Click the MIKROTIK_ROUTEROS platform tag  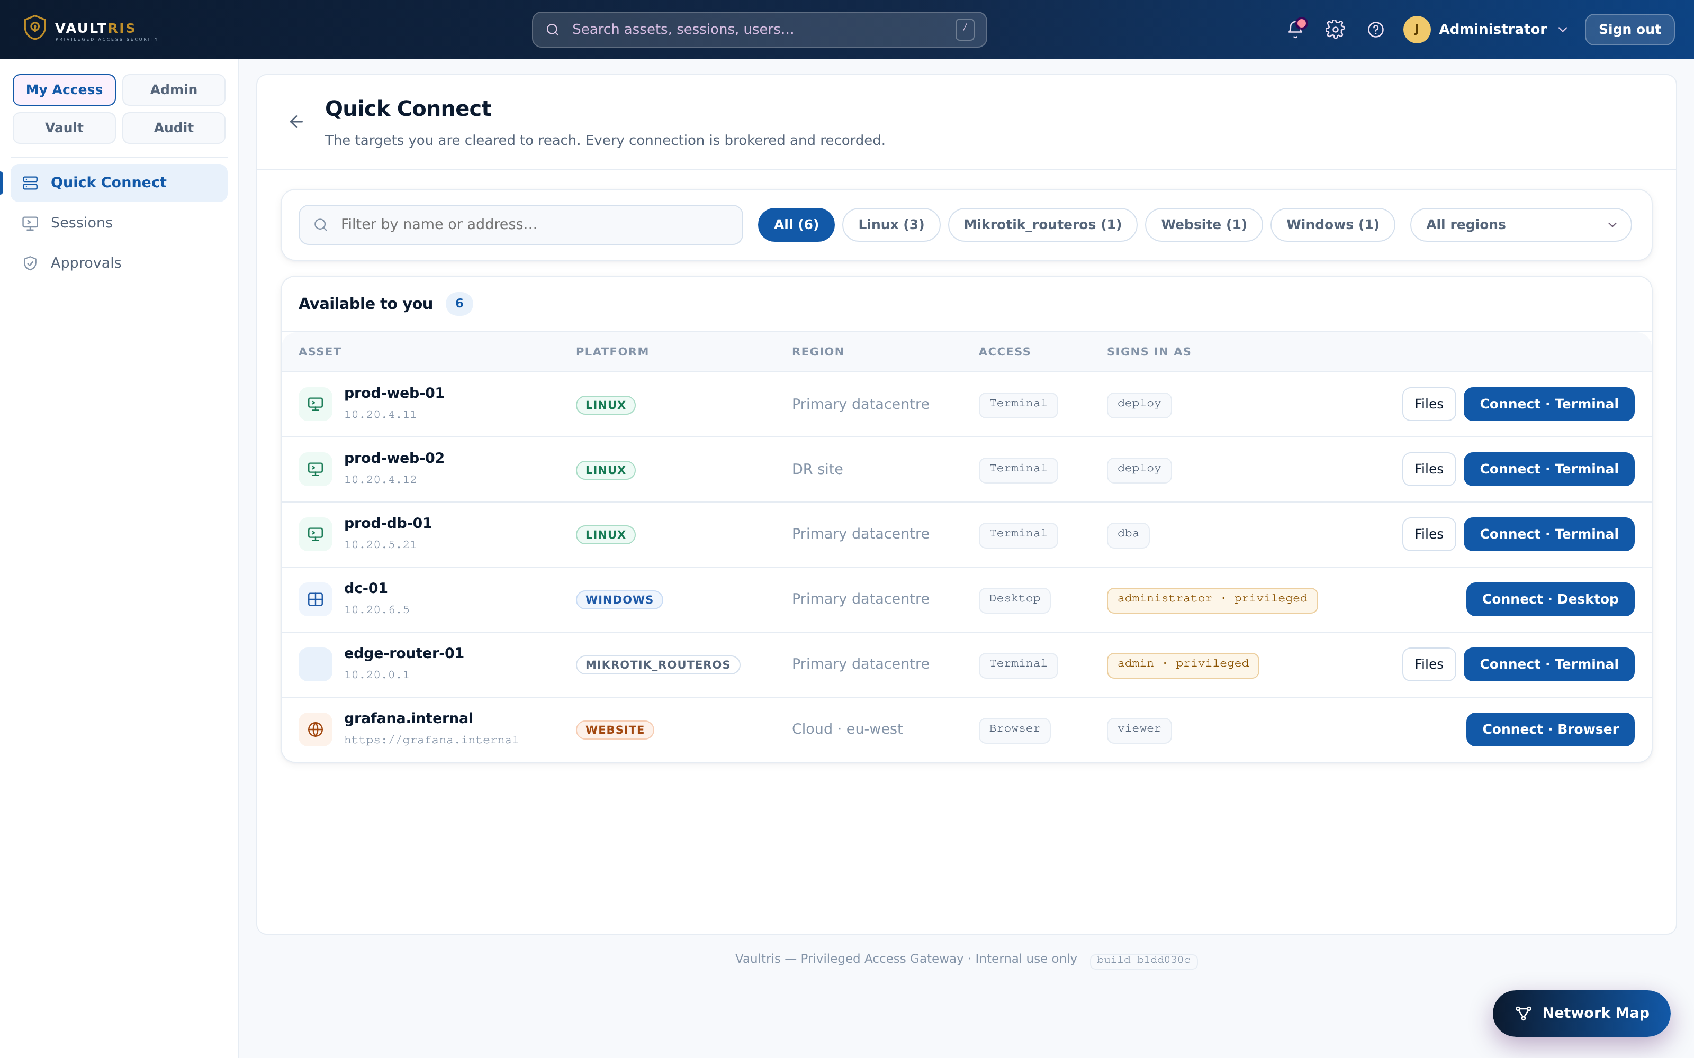click(x=658, y=665)
